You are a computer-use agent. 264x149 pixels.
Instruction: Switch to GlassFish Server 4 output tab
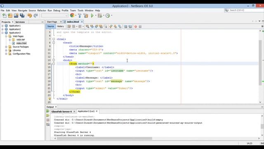coord(61,111)
